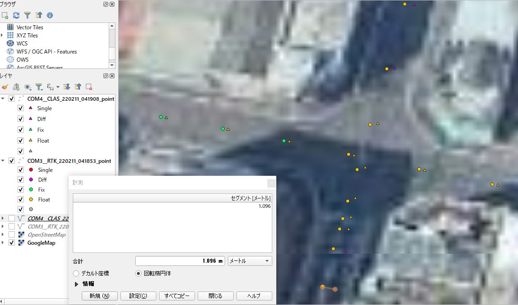The width and height of the screenshot is (518, 305).
Task: Collapse all items in the Browser panel
Action: [x=38, y=15]
